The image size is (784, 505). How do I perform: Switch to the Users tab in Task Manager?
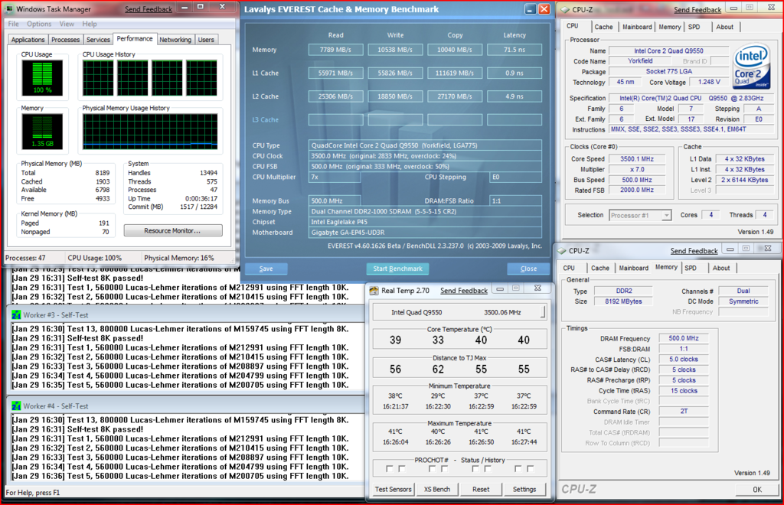206,40
